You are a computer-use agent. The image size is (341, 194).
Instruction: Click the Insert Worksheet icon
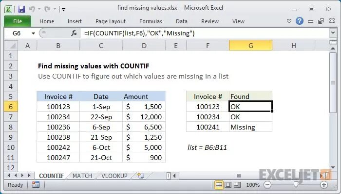[141, 176]
